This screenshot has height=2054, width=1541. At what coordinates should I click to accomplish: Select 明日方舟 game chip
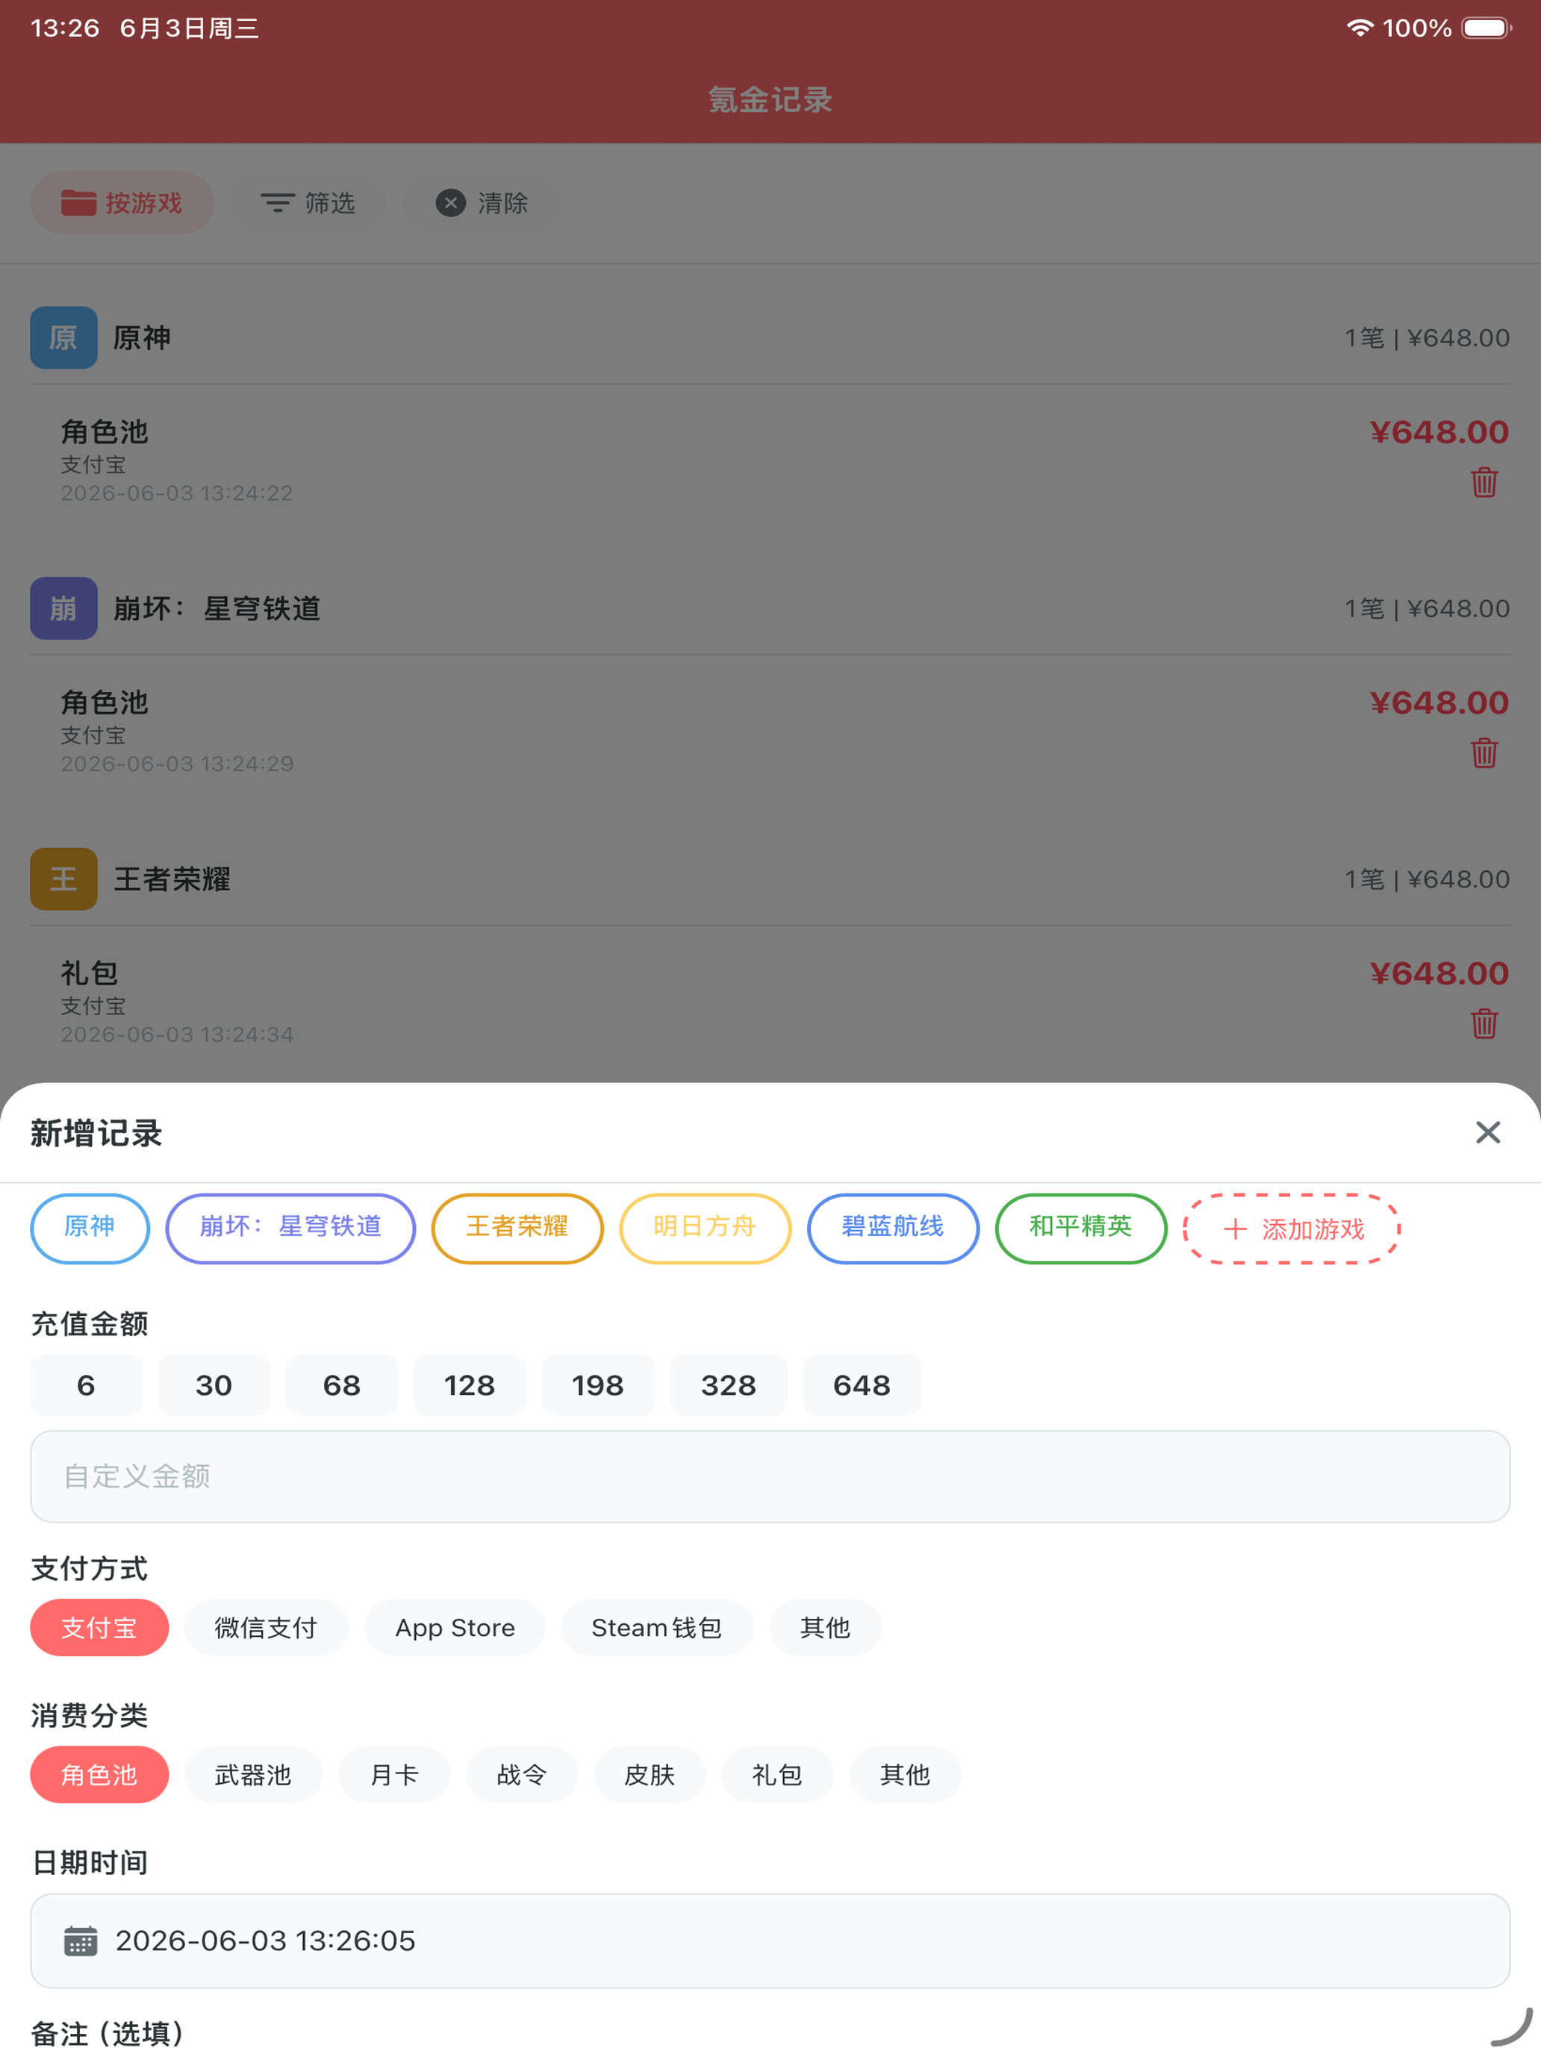[705, 1228]
